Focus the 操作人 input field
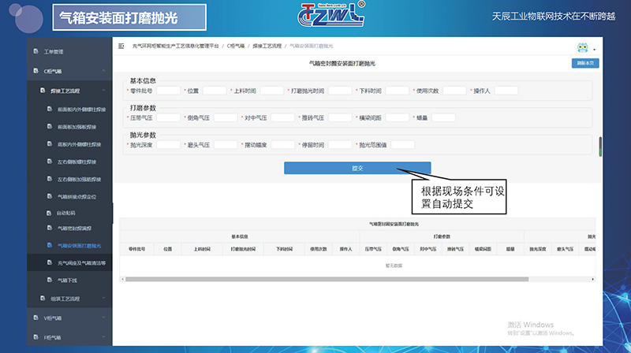 506,91
